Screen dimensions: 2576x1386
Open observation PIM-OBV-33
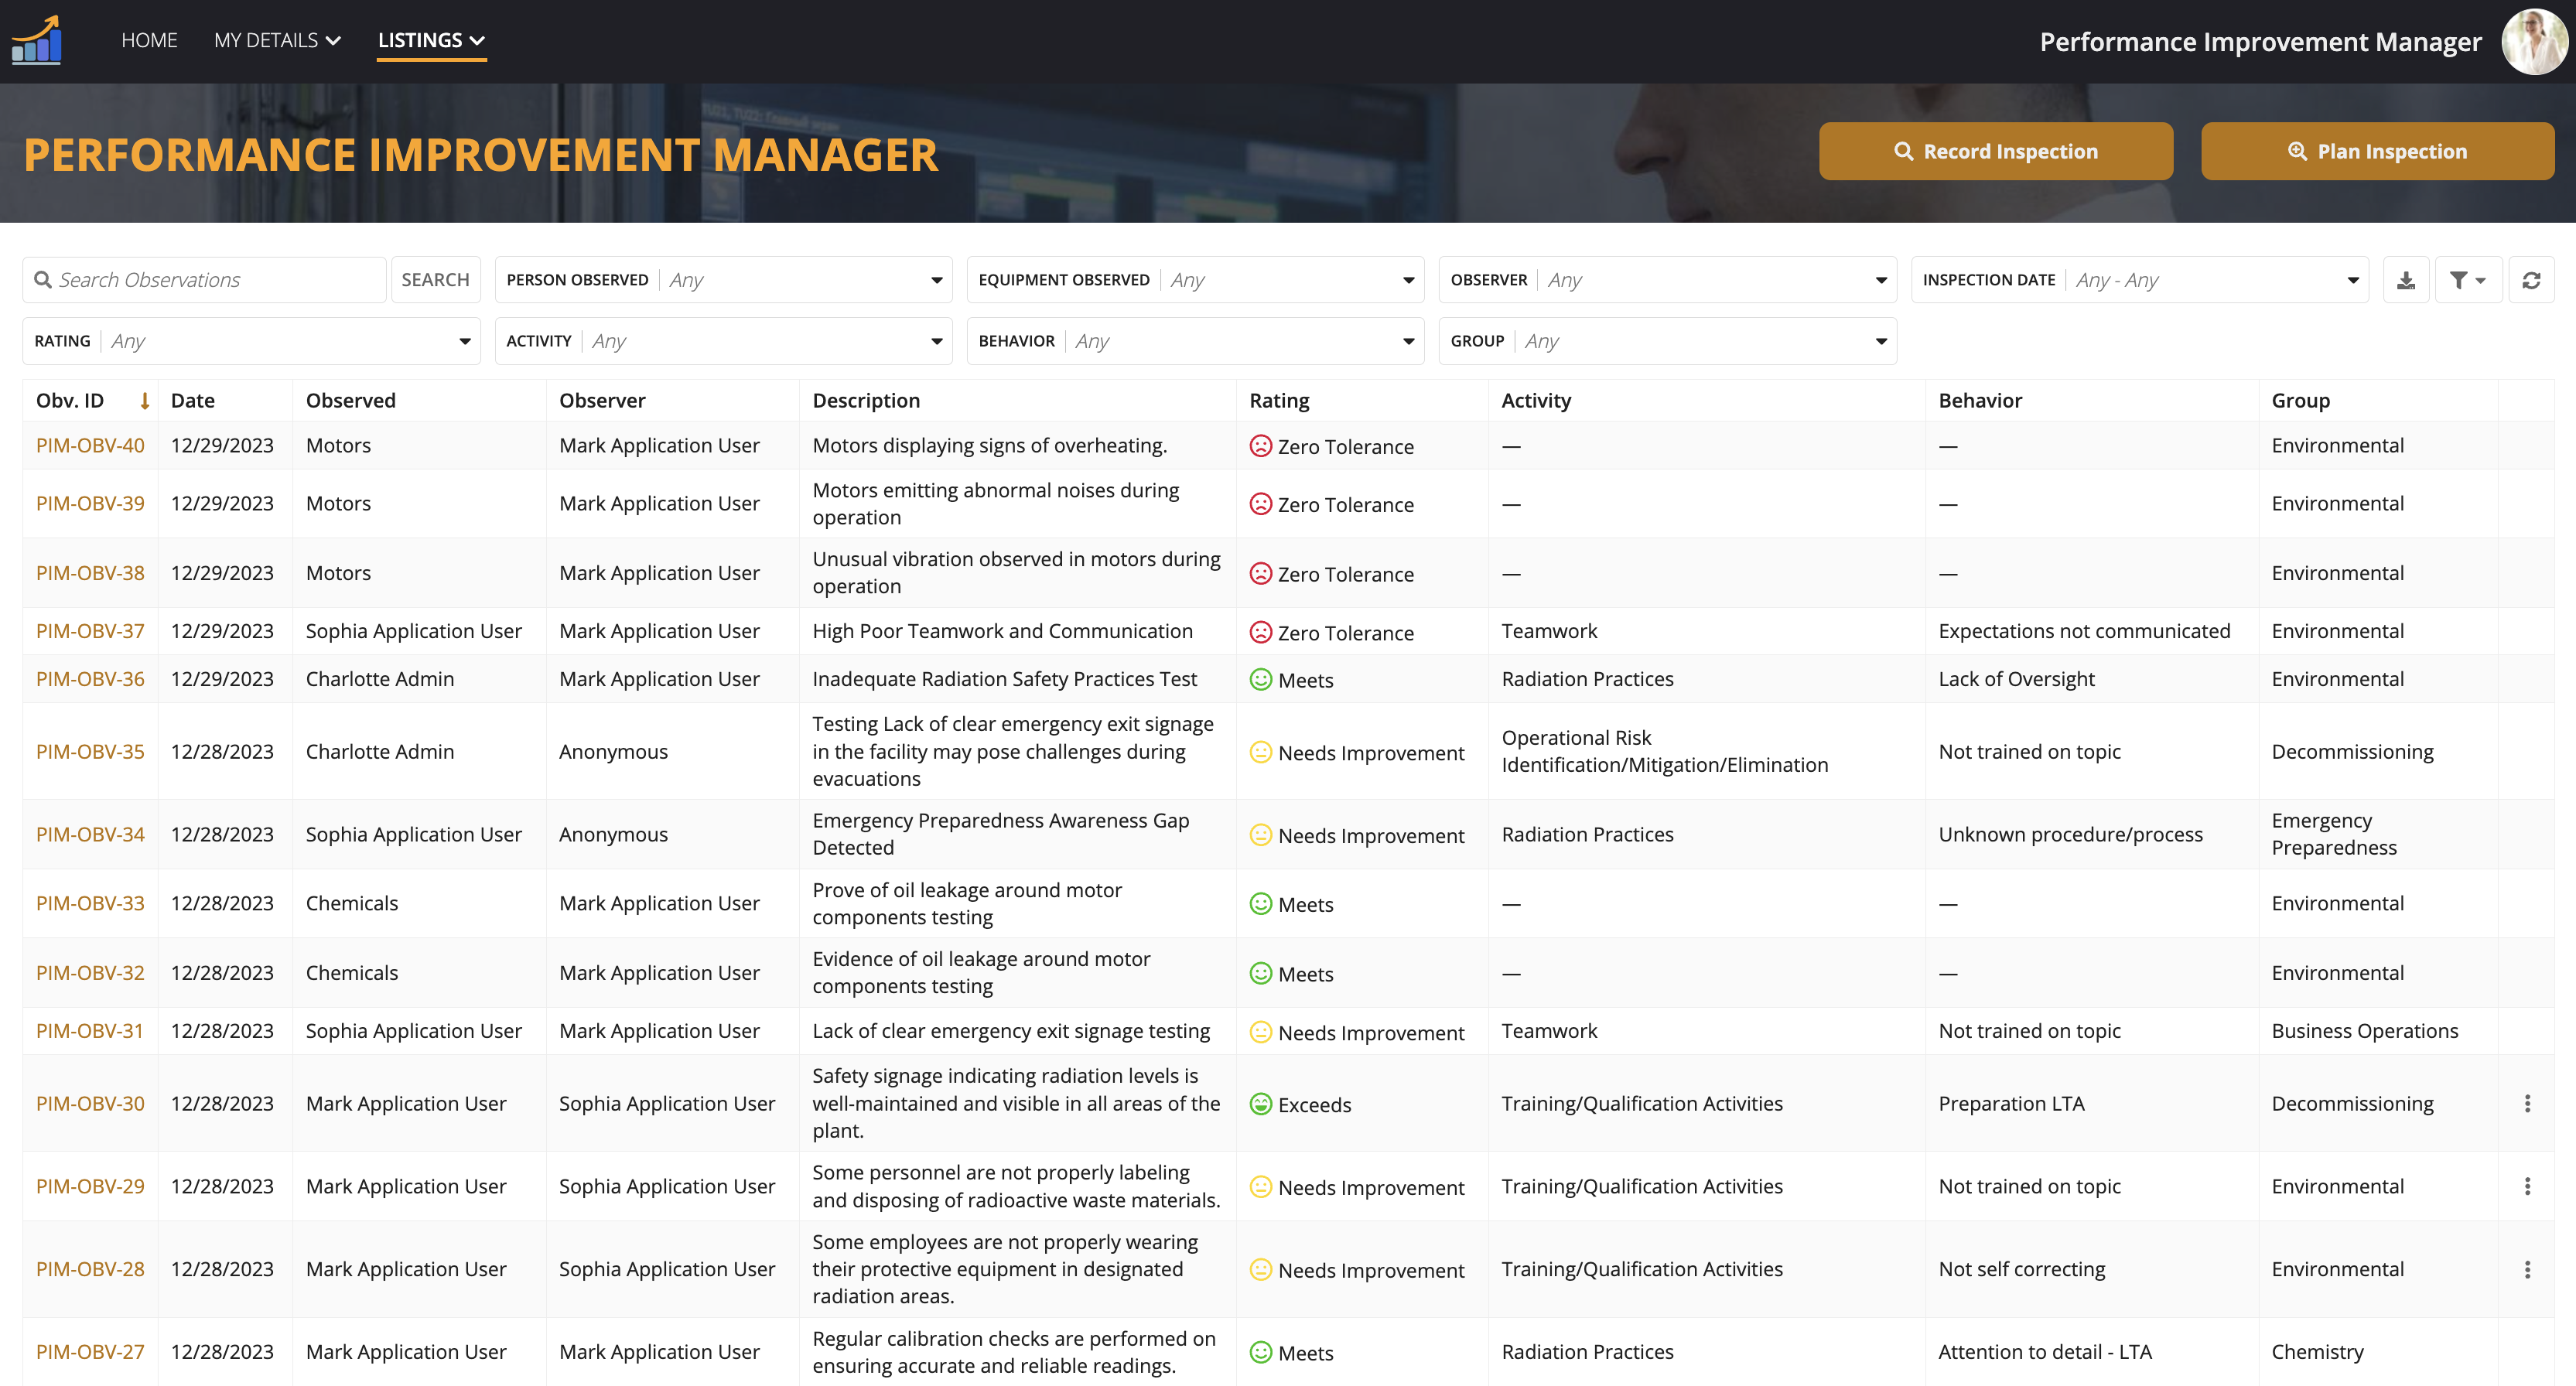coord(90,903)
